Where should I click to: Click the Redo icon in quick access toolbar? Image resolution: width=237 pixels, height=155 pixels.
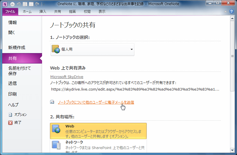click(x=37, y=4)
